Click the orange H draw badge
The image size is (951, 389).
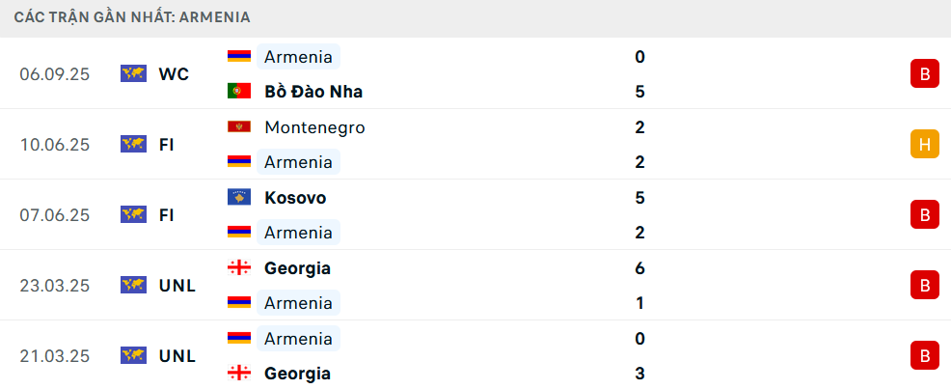924,145
